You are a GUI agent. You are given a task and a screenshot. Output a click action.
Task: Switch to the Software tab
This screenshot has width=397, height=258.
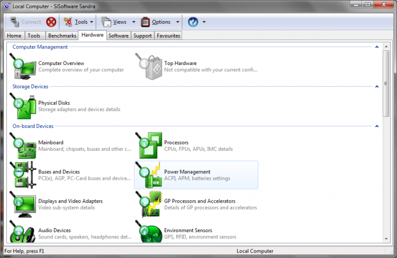coord(119,35)
